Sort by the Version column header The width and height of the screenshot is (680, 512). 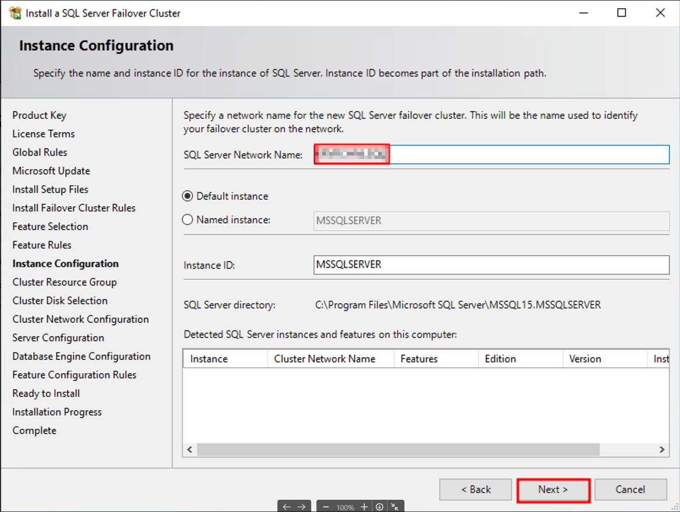click(604, 359)
